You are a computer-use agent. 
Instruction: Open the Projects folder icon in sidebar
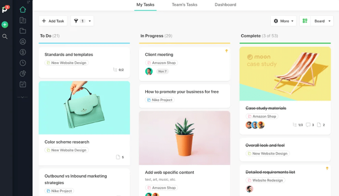pyautogui.click(x=23, y=31)
